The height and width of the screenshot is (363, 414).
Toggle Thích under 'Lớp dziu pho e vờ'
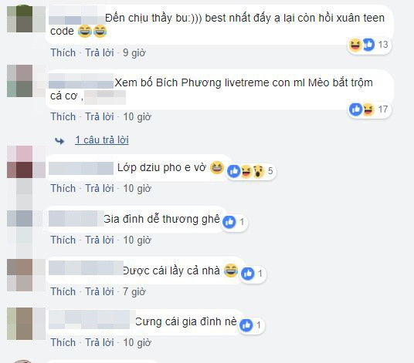63,188
